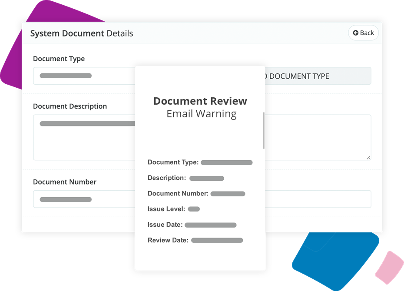The width and height of the screenshot is (404, 291).
Task: Click the 'Document Number:' label in the email card
Action: point(178,193)
